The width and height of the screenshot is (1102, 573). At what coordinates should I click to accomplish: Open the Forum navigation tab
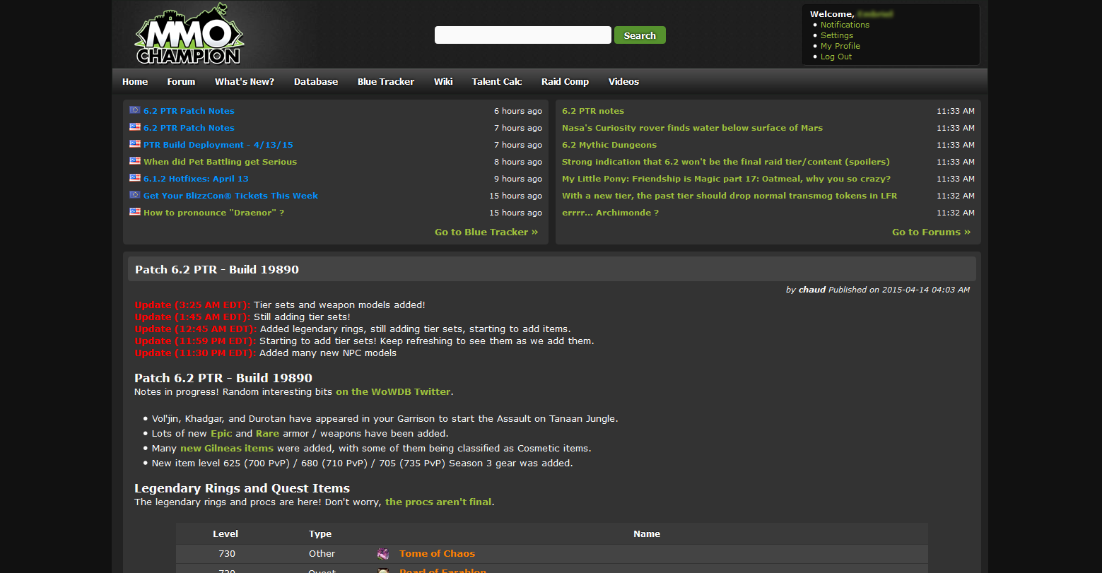[x=181, y=81]
